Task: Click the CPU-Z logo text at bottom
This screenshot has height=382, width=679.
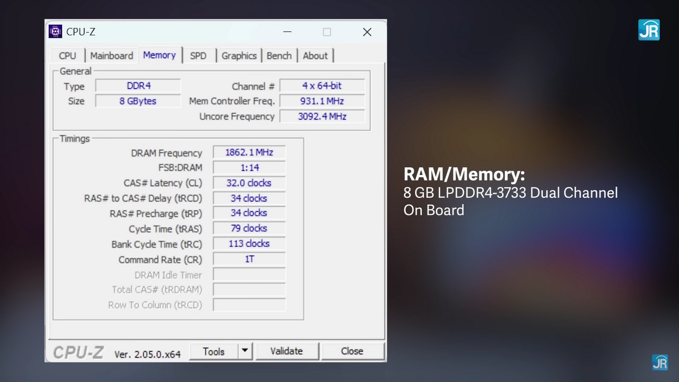Action: (x=78, y=352)
